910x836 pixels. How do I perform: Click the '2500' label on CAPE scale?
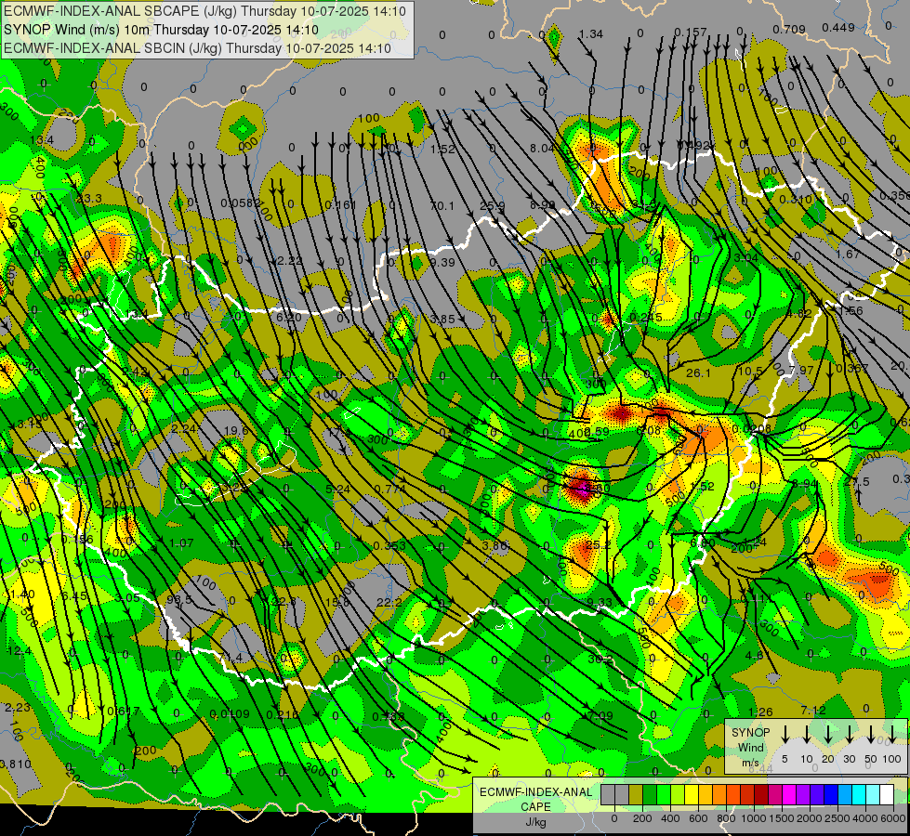point(838,818)
